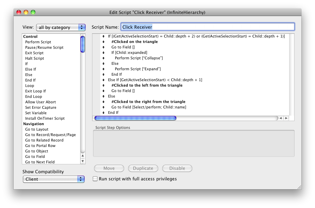Select 'Go to Next Field' step

coord(40,162)
